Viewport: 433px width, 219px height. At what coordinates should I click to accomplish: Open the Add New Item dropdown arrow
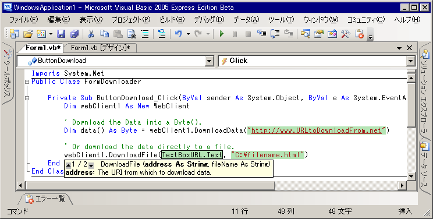pos(51,34)
